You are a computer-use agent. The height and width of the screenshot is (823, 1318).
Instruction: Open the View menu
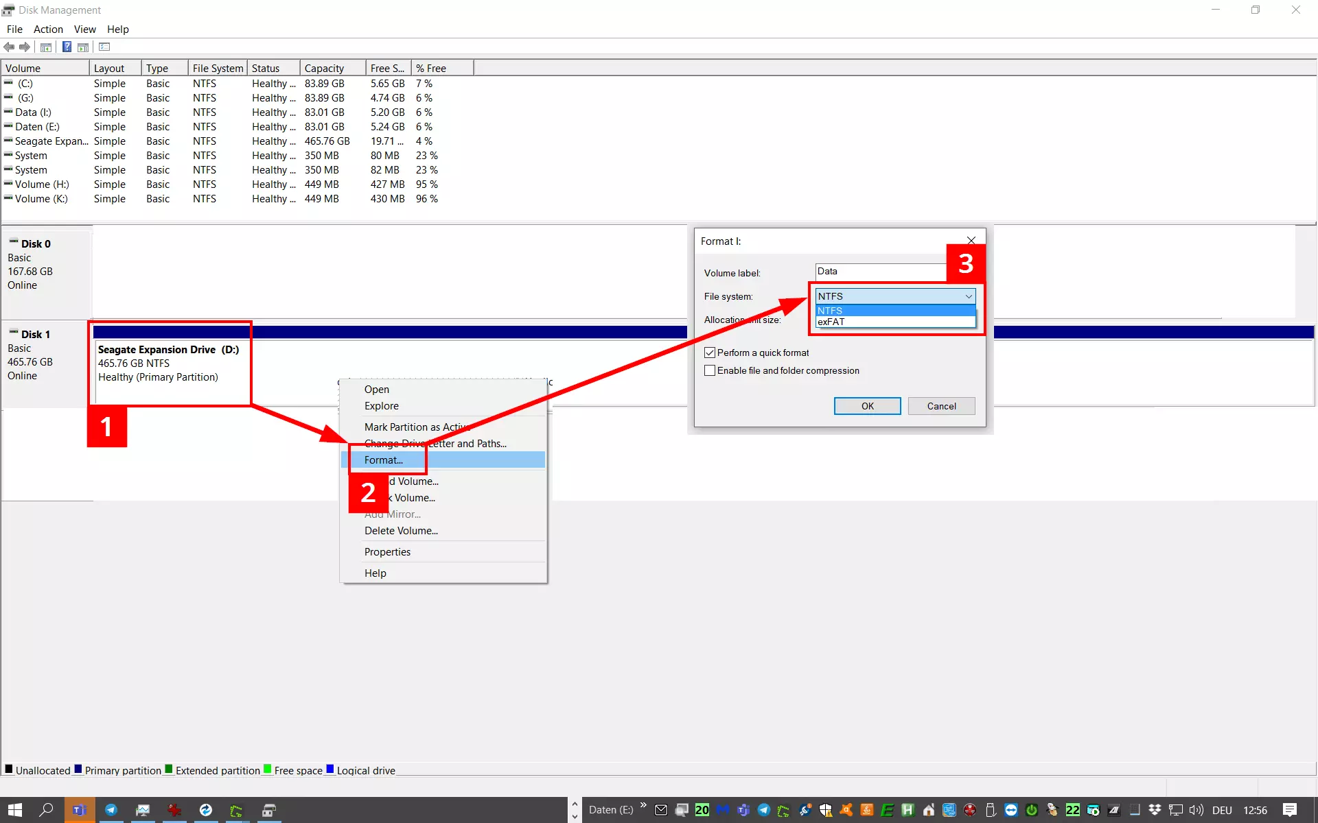tap(85, 29)
